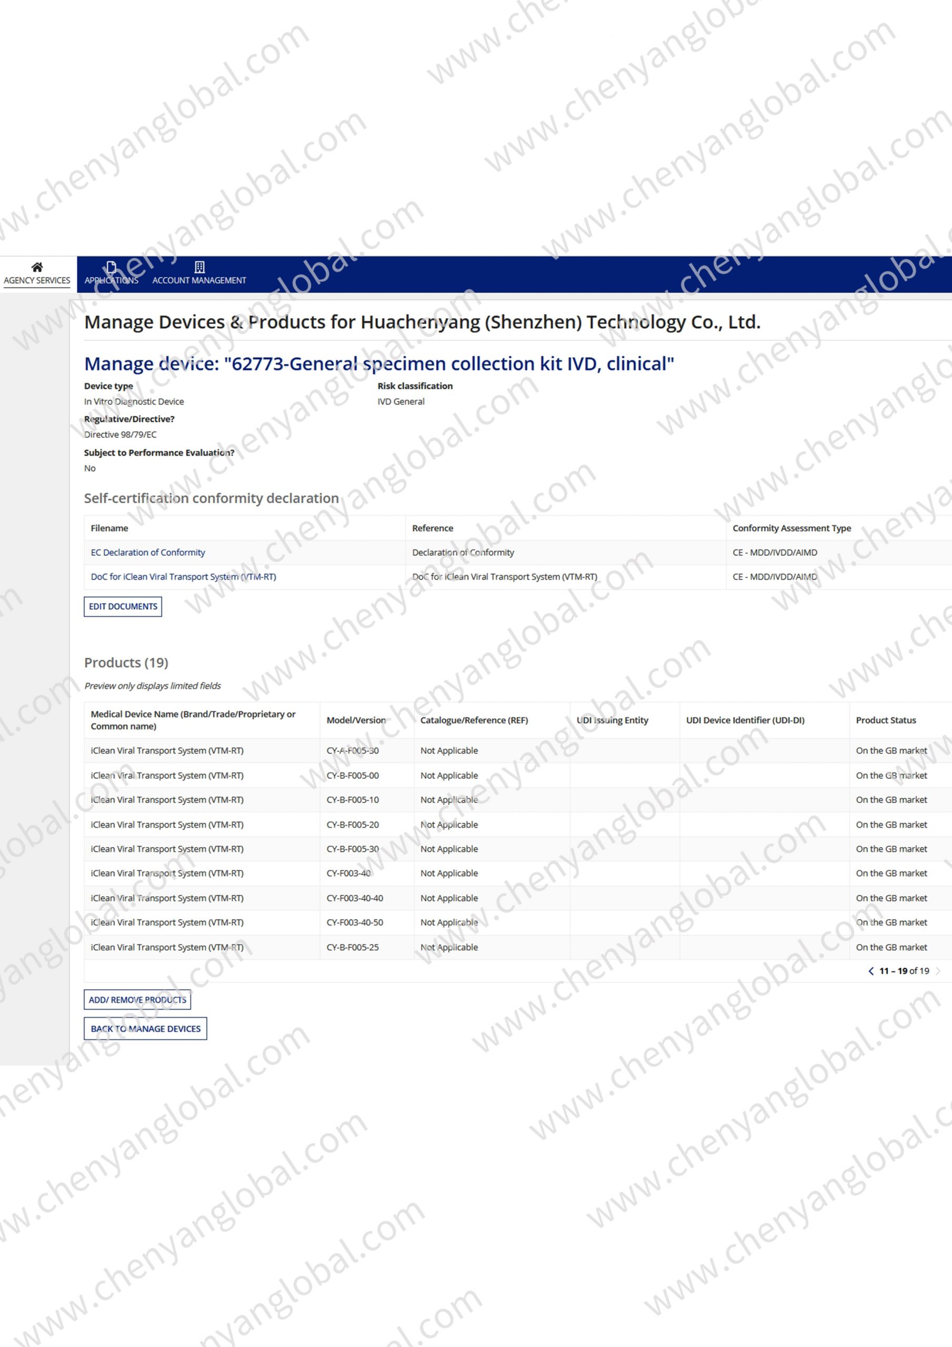Click the Account Management building icon
Image resolution: width=952 pixels, height=1347 pixels.
pyautogui.click(x=199, y=267)
